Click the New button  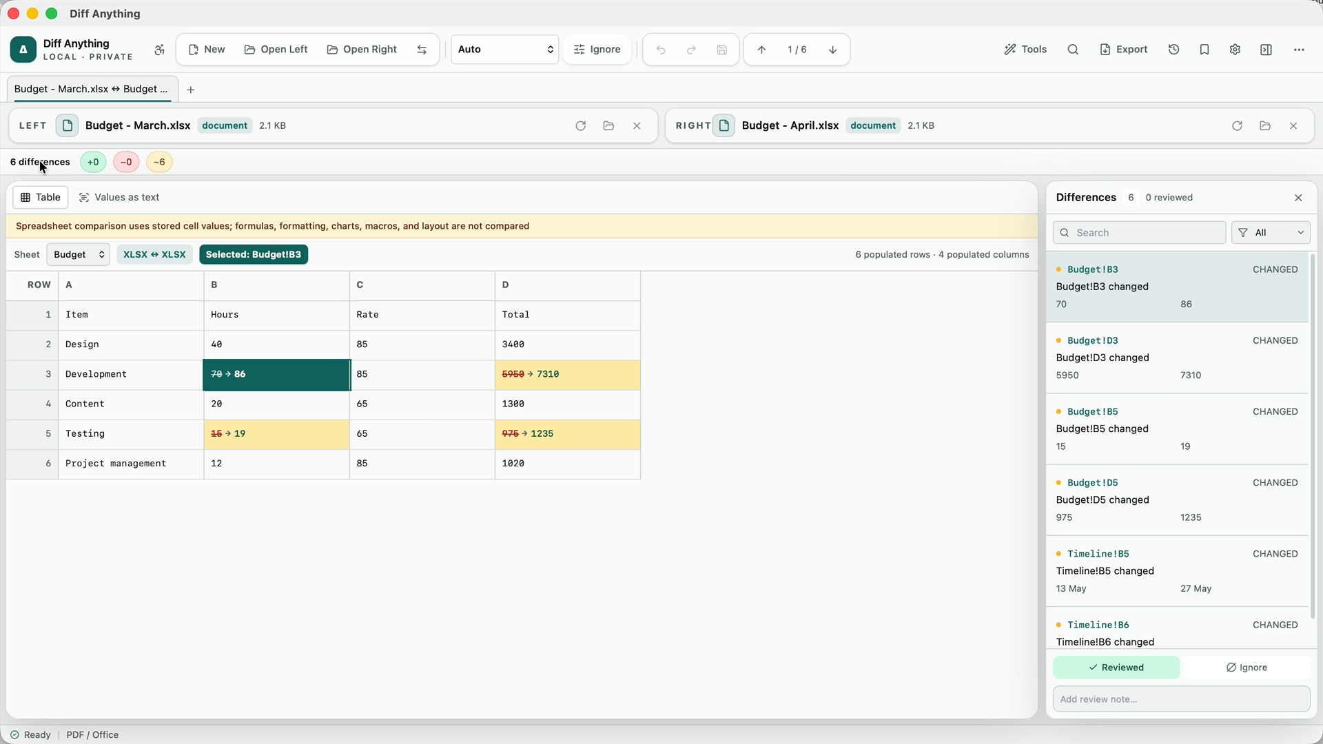click(207, 50)
